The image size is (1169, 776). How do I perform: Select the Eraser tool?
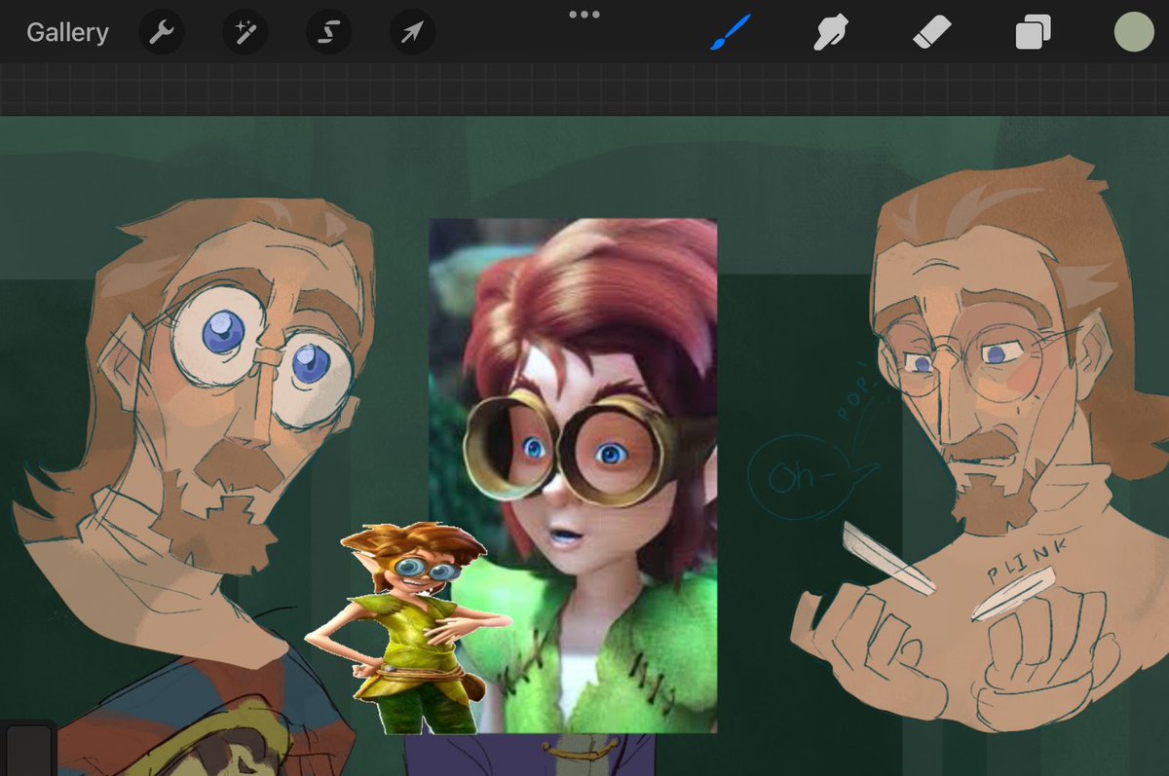pos(931,34)
